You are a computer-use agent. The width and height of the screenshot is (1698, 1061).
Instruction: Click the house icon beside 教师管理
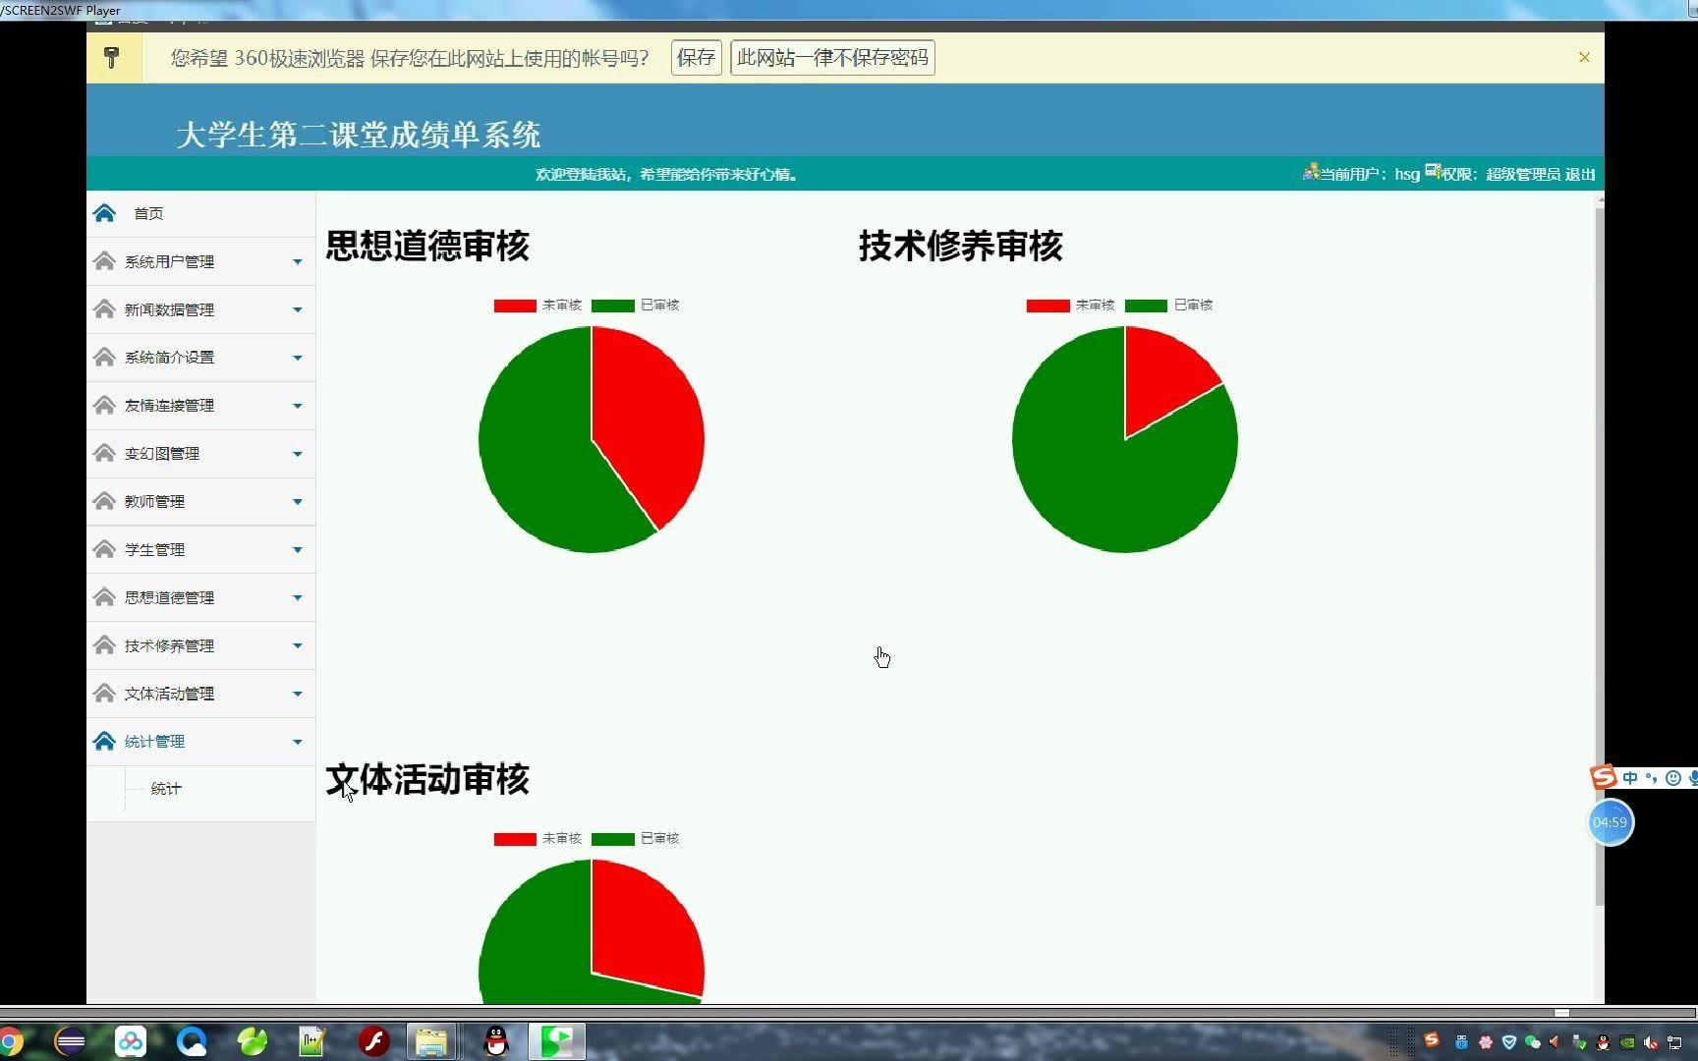point(104,501)
